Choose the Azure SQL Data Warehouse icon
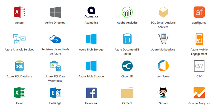219x109 pixels. coord(55,66)
